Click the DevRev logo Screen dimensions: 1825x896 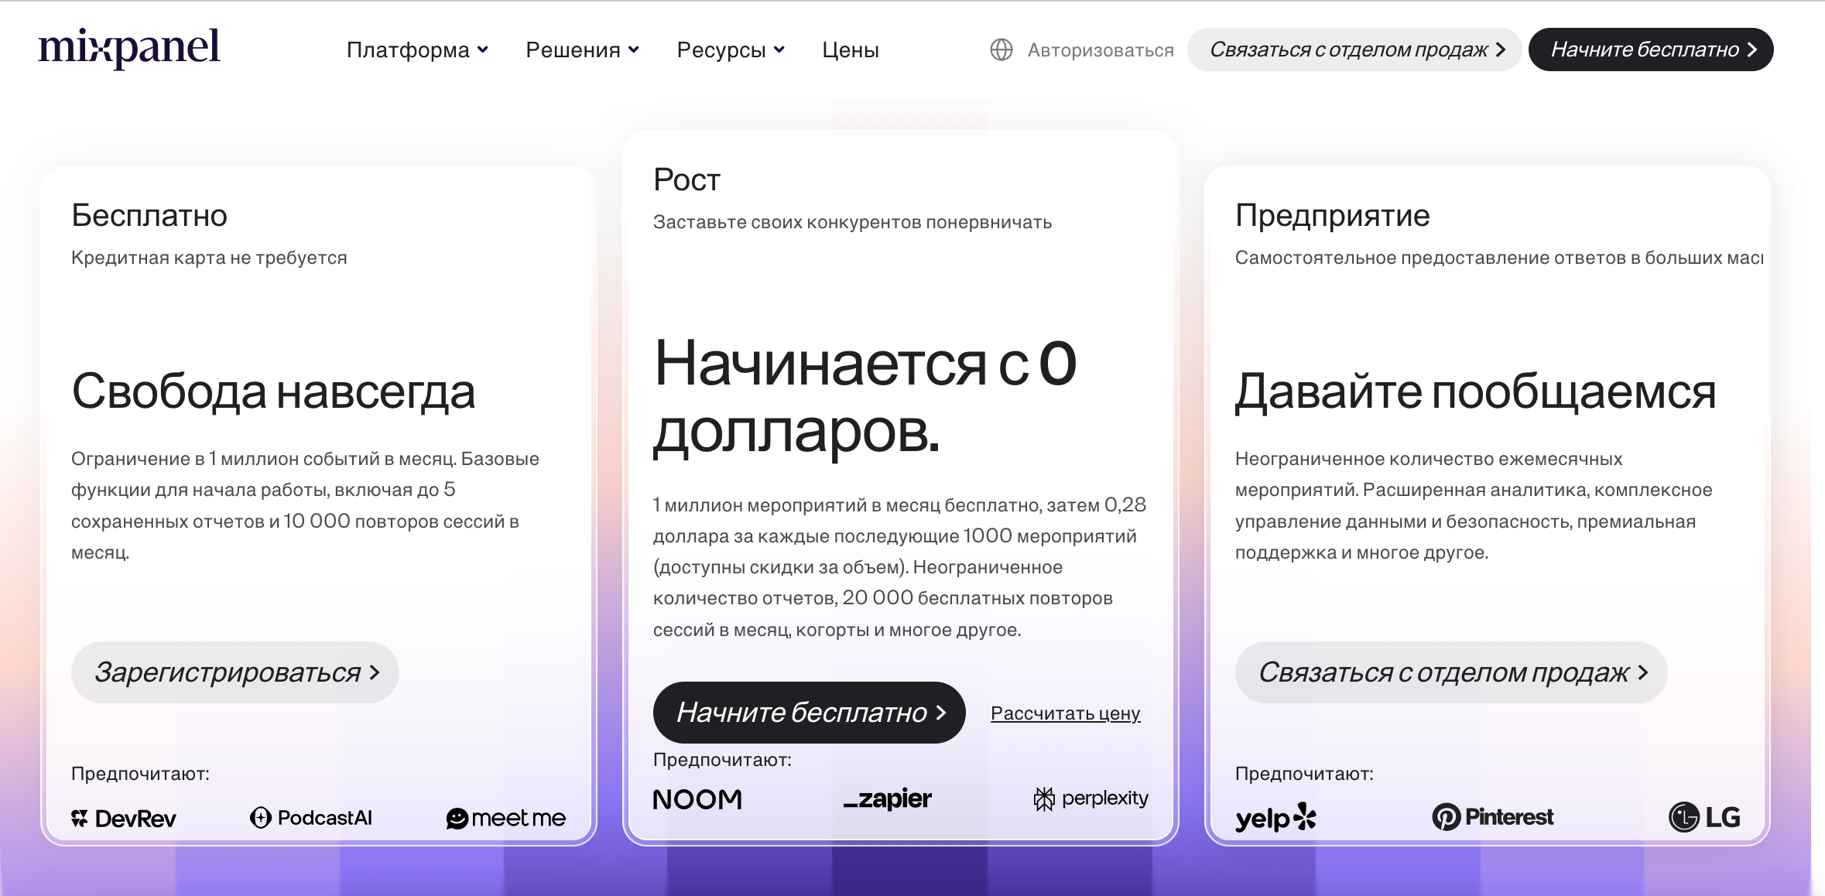click(124, 818)
